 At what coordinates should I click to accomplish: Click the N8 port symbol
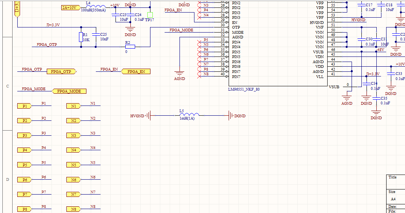[x=73, y=209]
